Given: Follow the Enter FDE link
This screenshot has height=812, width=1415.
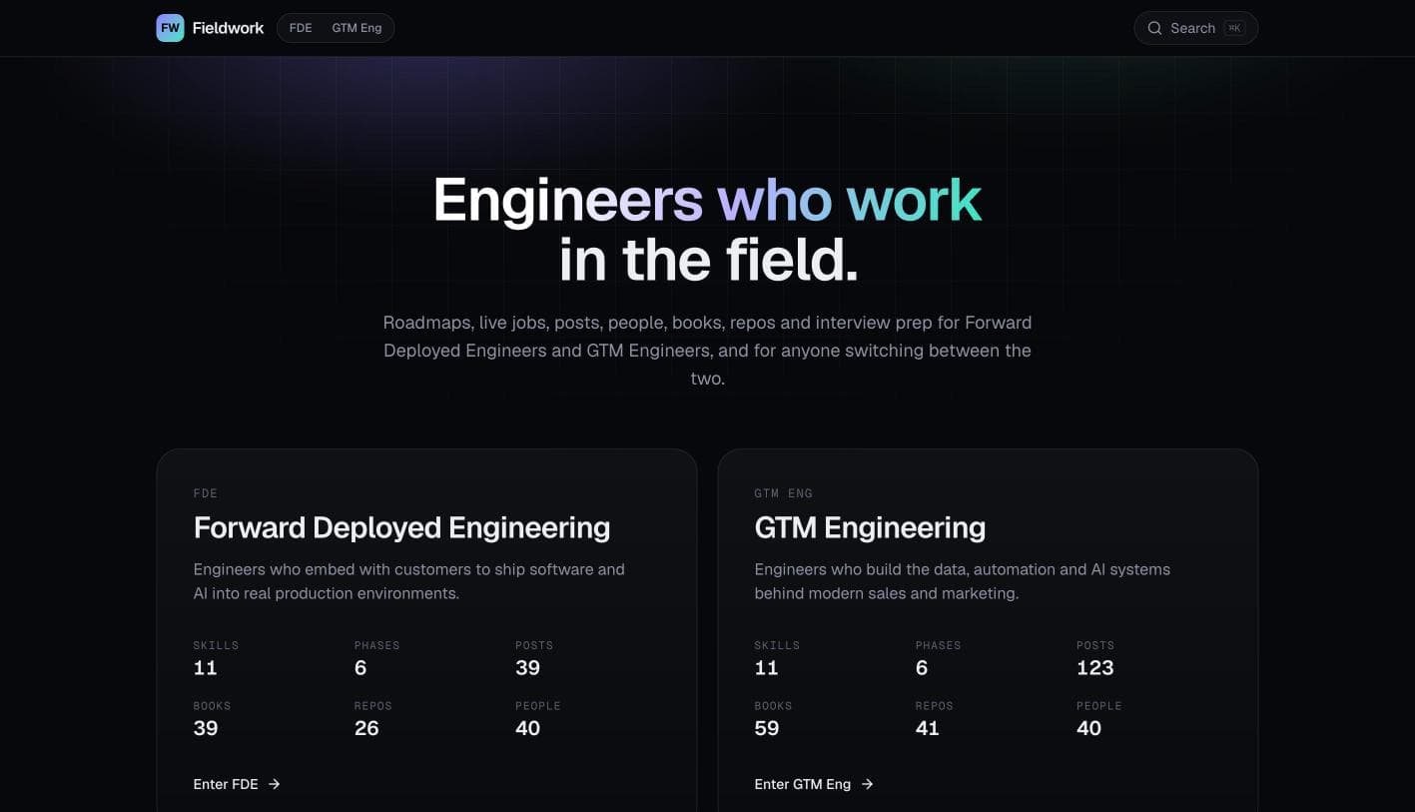Looking at the screenshot, I should point(237,784).
